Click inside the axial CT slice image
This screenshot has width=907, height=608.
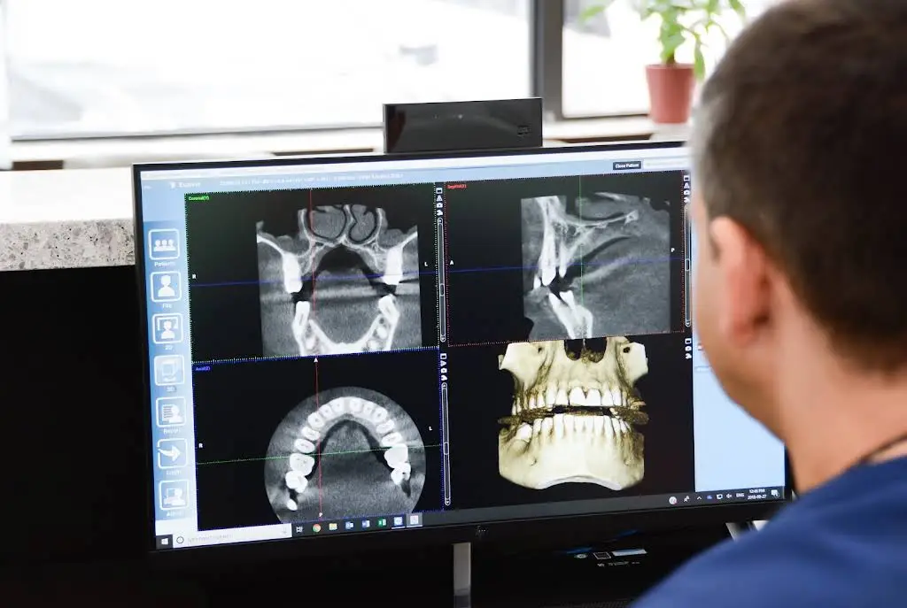[346, 454]
